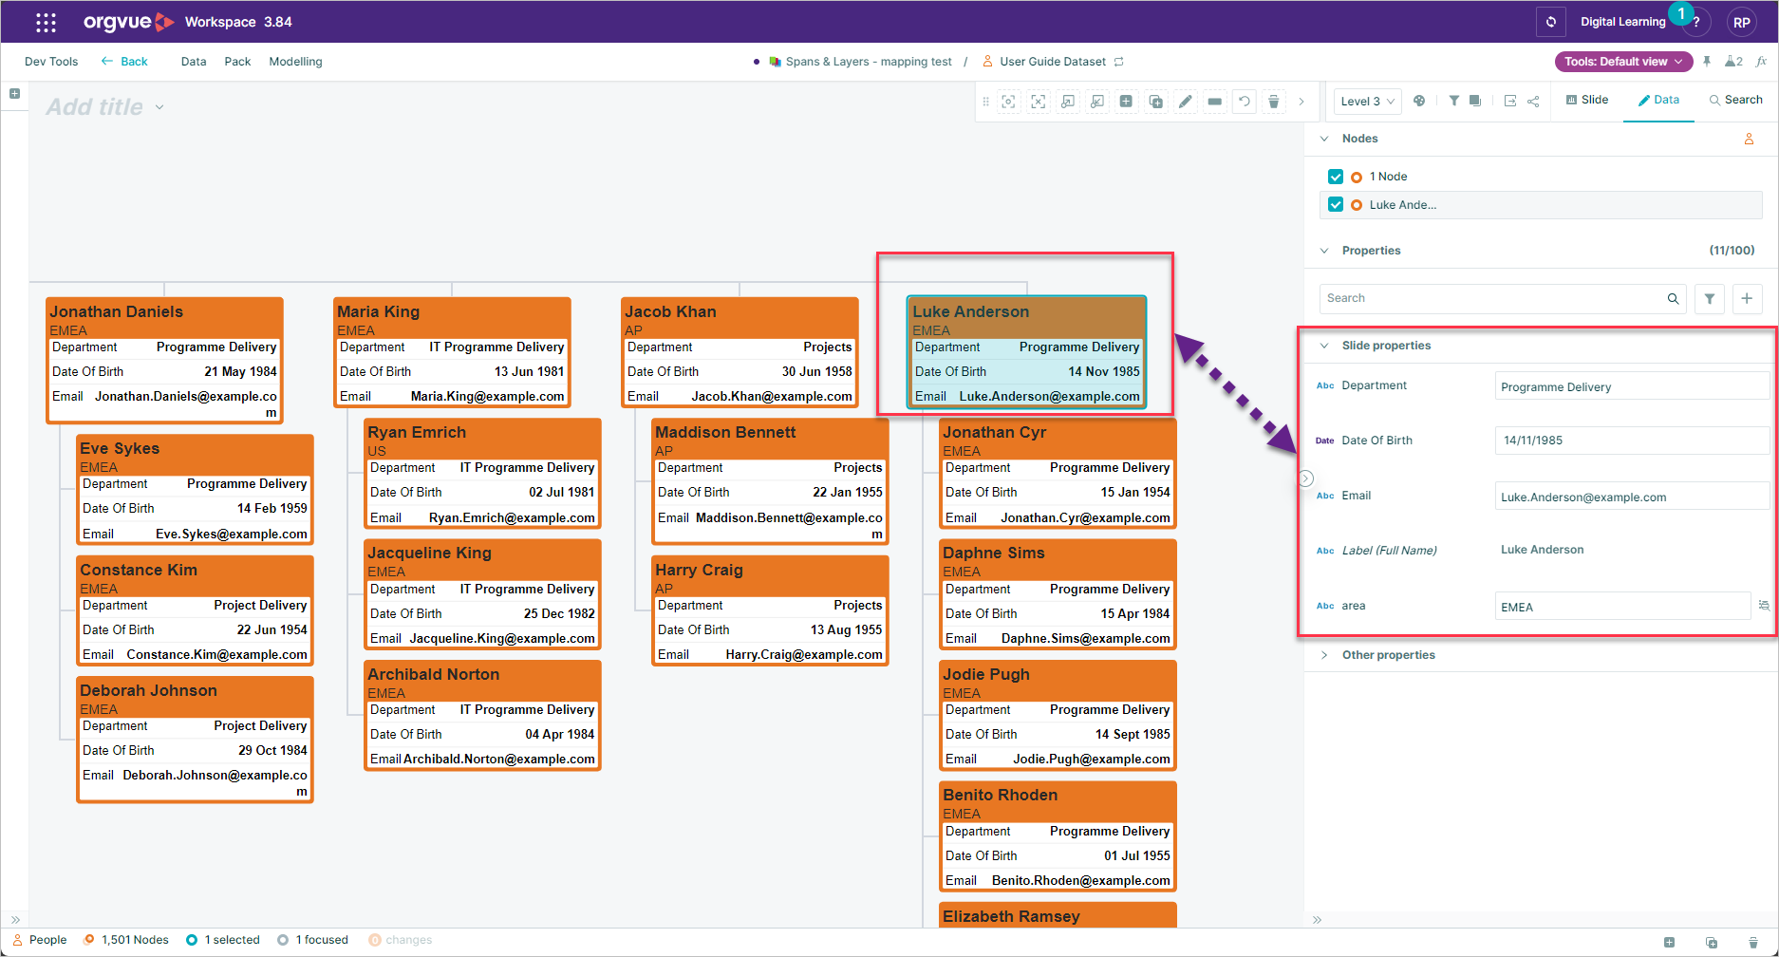Collapse the side panel with circular arrow handle

coord(1306,478)
